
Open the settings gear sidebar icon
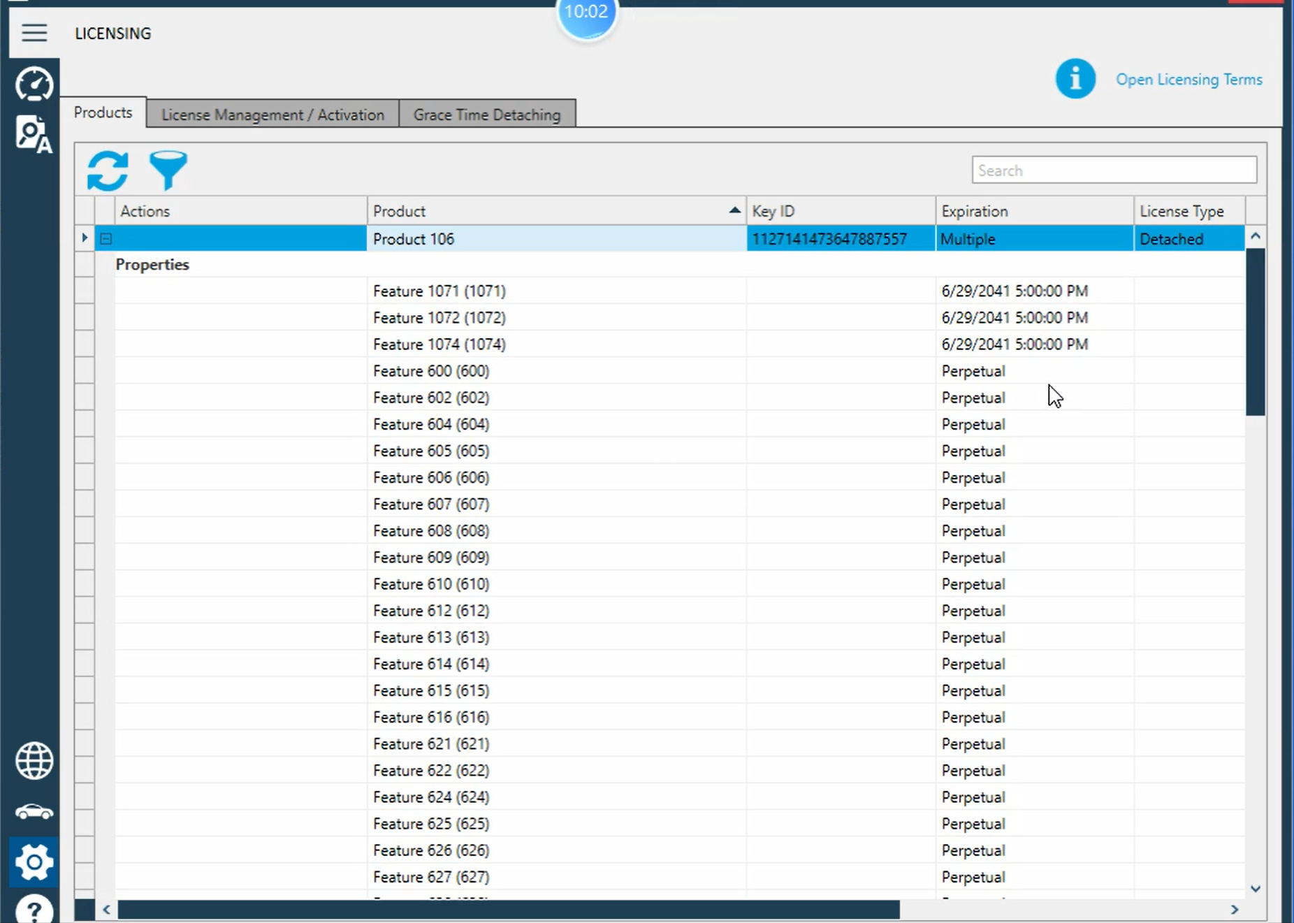[34, 862]
